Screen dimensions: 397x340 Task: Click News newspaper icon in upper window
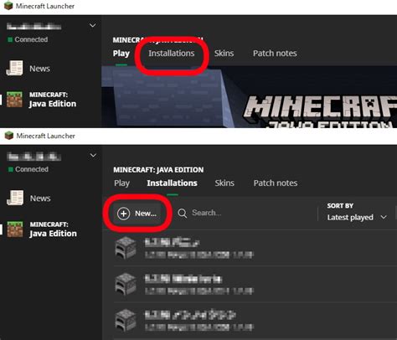(x=14, y=68)
